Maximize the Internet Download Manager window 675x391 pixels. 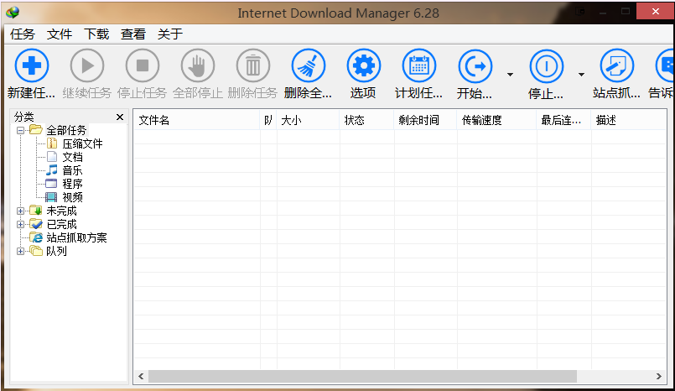pos(625,12)
